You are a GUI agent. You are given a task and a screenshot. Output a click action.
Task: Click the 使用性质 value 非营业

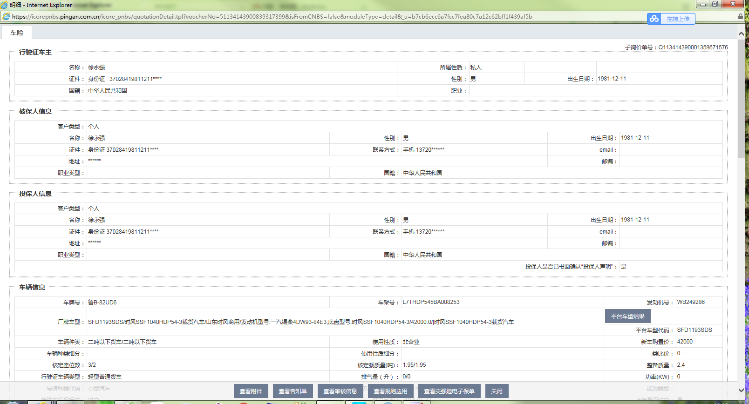[411, 342]
